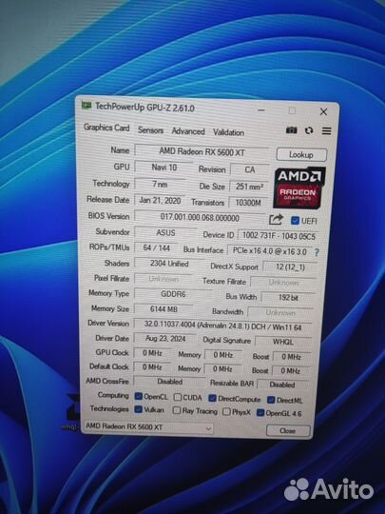This screenshot has height=514, width=385.
Task: Switch to the Graphics Card tab
Action: [106, 128]
